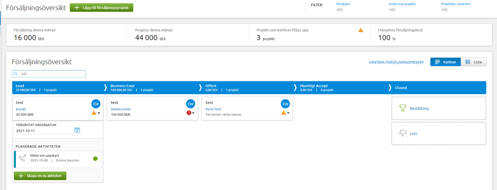Click the Lista list icon

(468, 63)
